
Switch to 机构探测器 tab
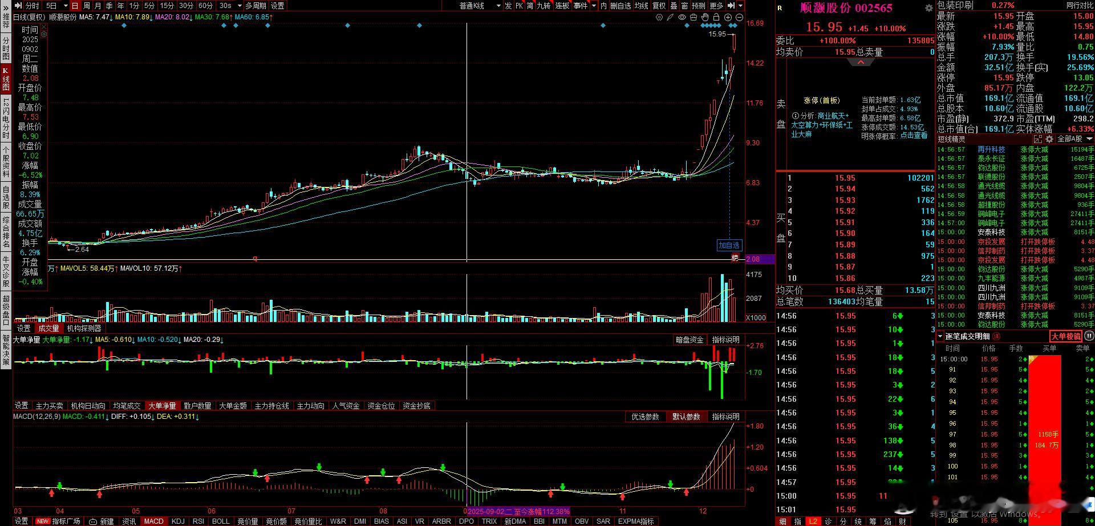pyautogui.click(x=84, y=328)
